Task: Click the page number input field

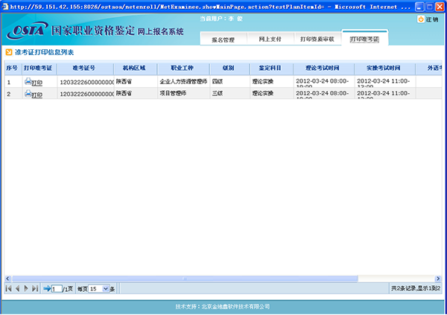Action: coord(57,289)
